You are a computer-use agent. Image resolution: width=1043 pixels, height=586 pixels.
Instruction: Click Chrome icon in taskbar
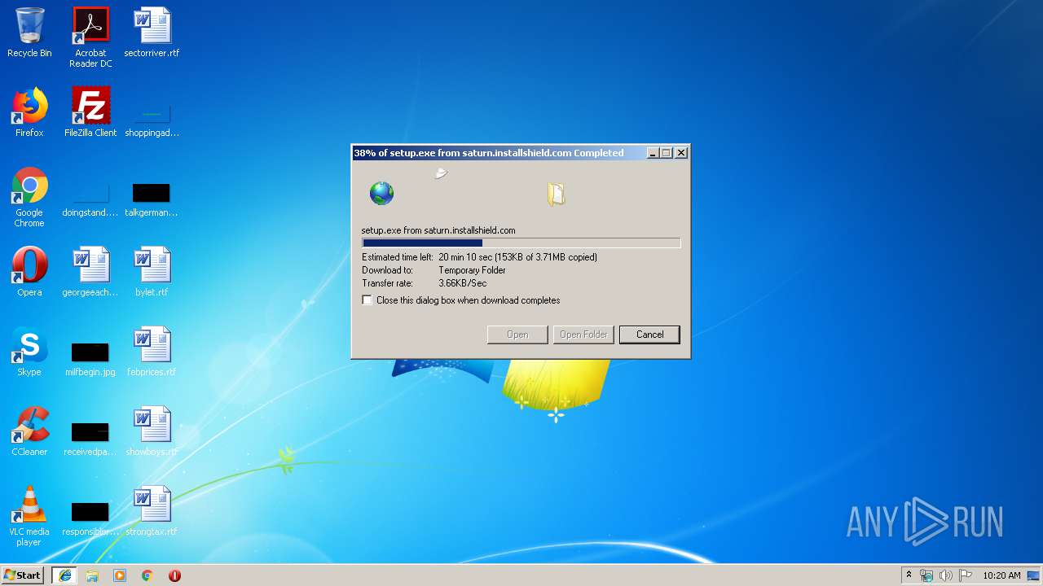click(147, 575)
